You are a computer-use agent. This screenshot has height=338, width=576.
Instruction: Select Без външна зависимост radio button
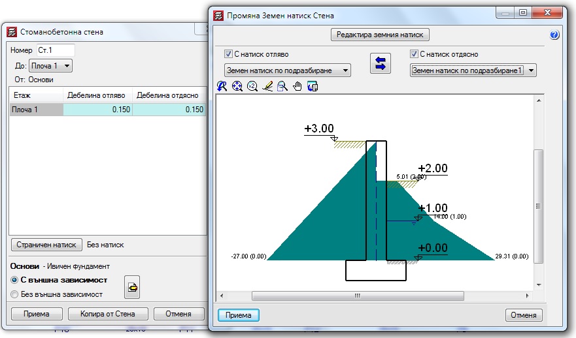[14, 294]
